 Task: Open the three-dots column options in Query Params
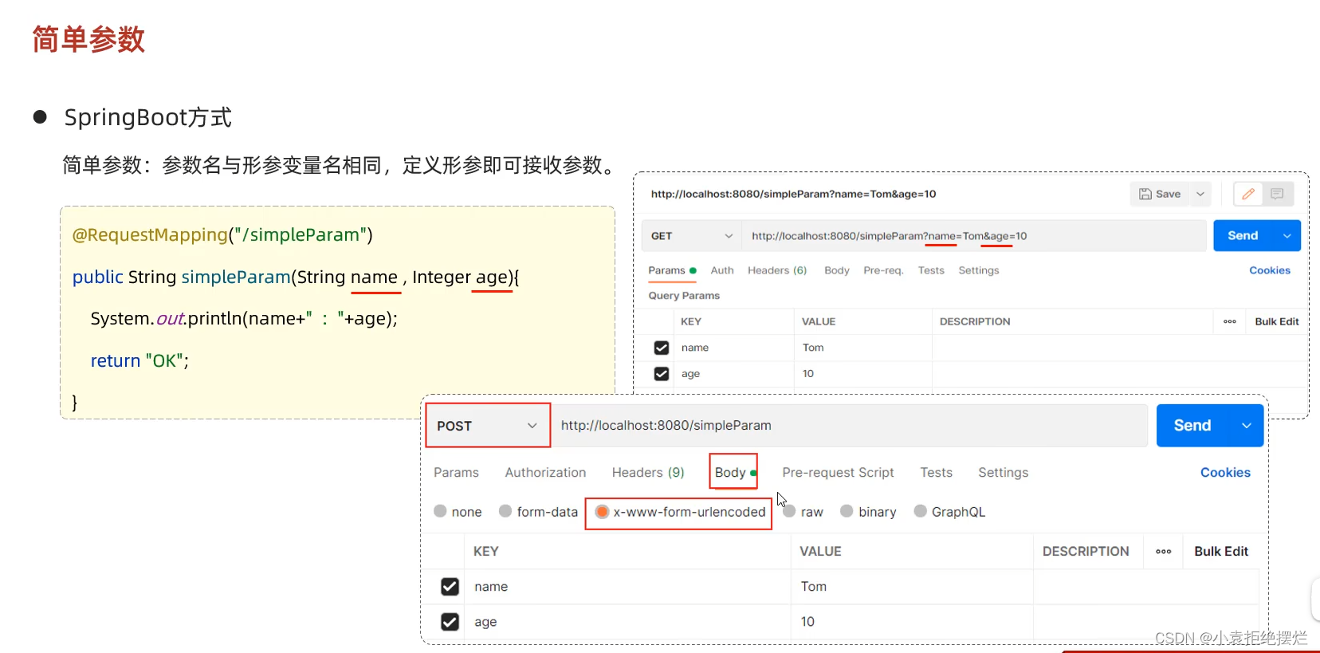coord(1230,321)
